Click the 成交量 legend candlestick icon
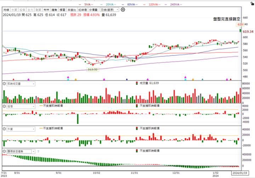Viewport: 255px width, 178px height. (x=137, y=84)
